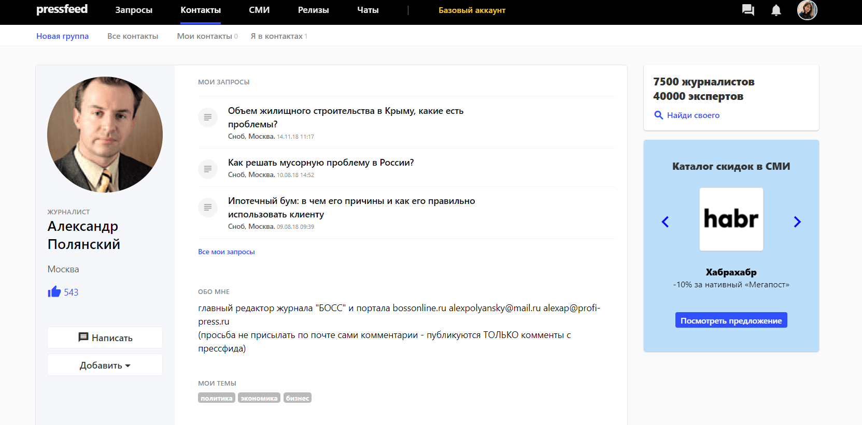Go to the Все контакты tab
The height and width of the screenshot is (425, 862).
[133, 36]
